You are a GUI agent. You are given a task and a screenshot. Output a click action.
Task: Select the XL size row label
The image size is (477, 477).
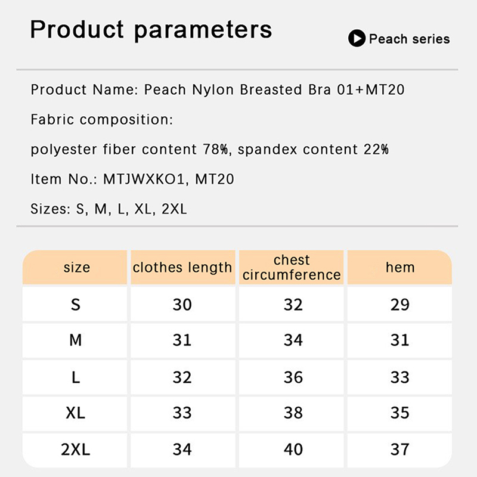(75, 413)
